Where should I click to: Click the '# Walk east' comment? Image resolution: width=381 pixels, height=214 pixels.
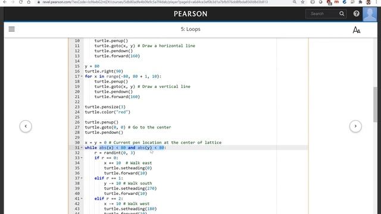click(x=139, y=163)
